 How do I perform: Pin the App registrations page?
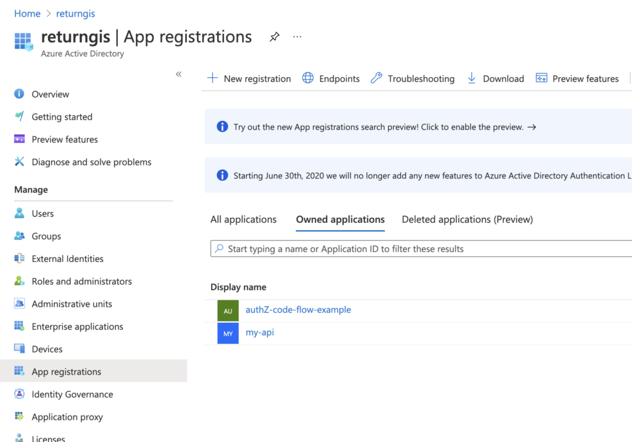(275, 36)
